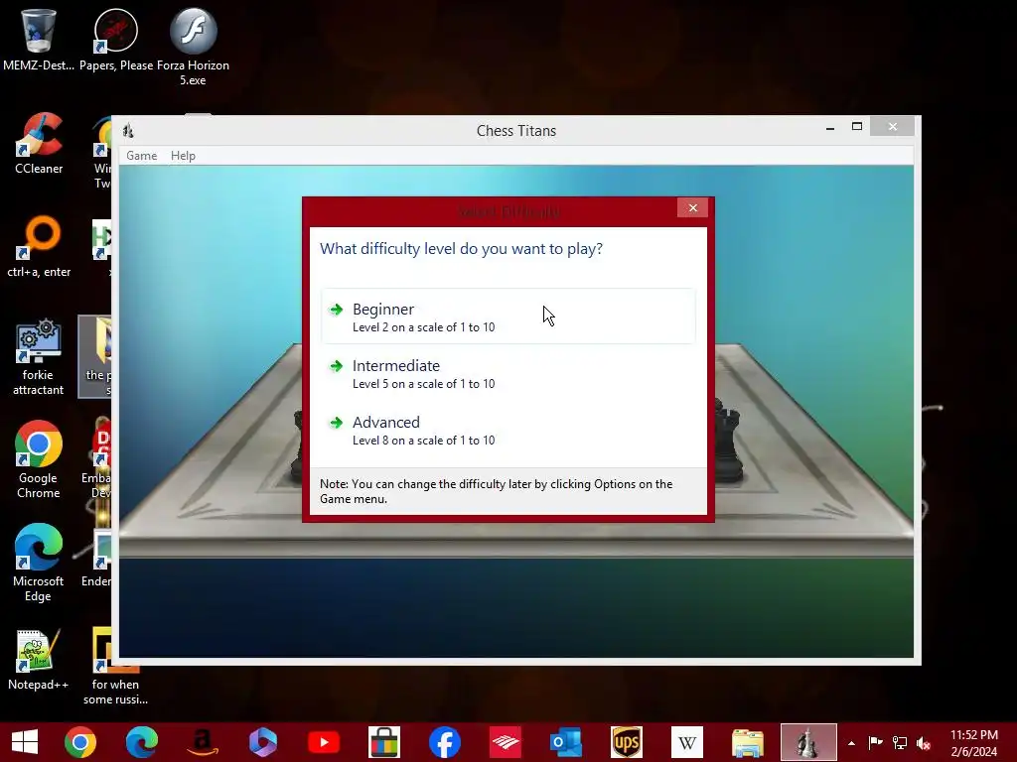Open the Game menu in Chess Titans
The height and width of the screenshot is (762, 1017).
[x=141, y=156]
